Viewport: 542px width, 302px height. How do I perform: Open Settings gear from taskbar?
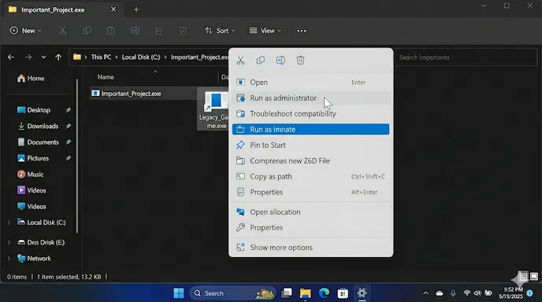coord(362,293)
